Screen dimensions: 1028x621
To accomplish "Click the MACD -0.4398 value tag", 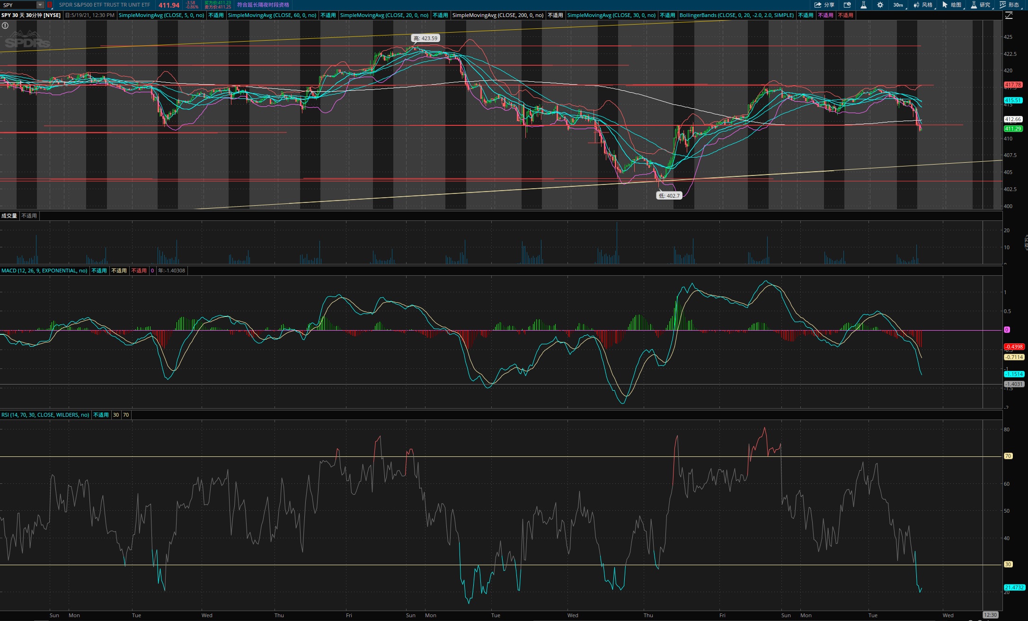I will tap(1014, 347).
